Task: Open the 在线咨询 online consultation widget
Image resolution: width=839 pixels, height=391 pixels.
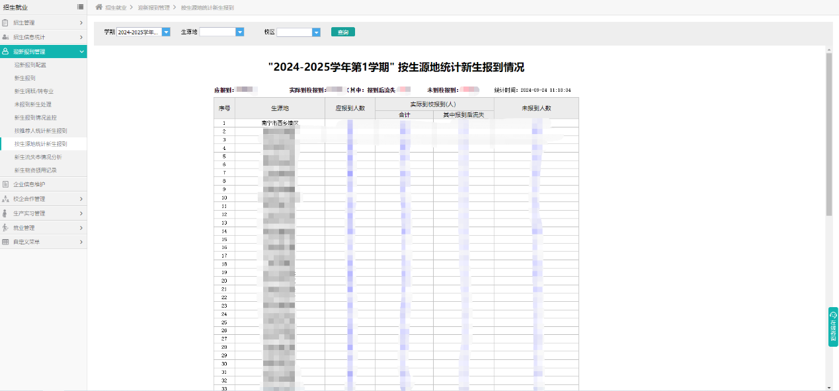Action: (833, 326)
